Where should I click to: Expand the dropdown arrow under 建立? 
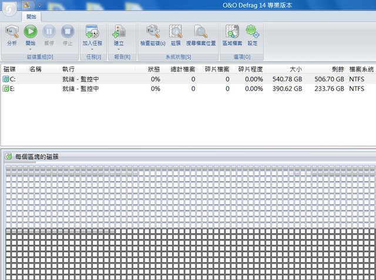pos(119,49)
